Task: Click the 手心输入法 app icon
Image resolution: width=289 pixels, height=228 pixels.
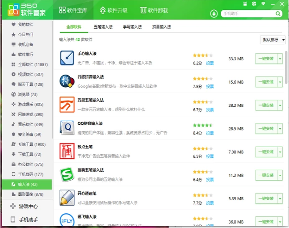Action: click(67, 58)
